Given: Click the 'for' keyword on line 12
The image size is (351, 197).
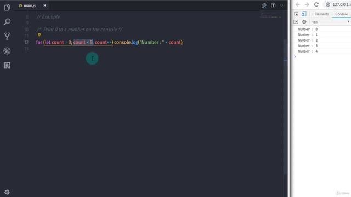Looking at the screenshot, I should coord(39,42).
